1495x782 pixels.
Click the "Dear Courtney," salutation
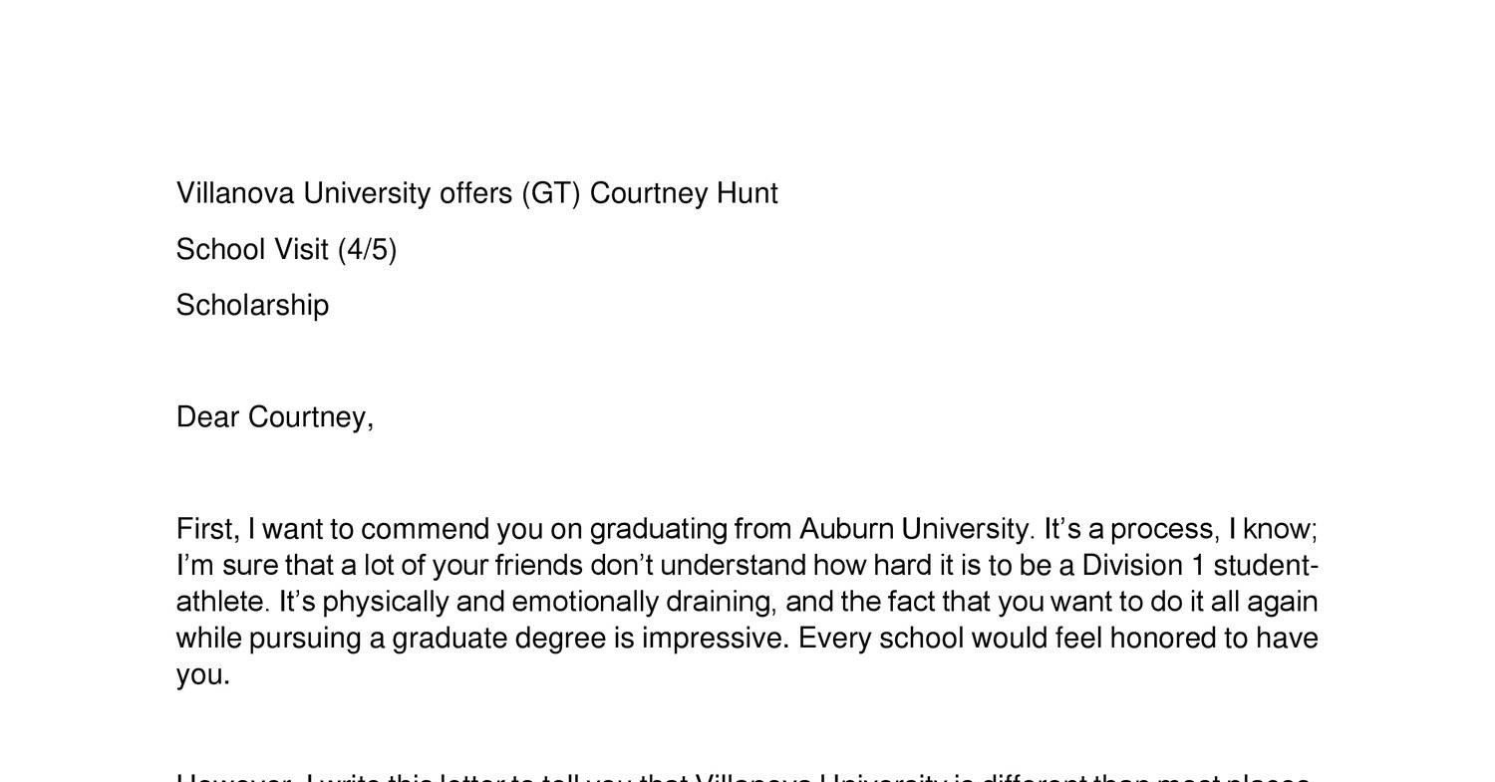(274, 417)
